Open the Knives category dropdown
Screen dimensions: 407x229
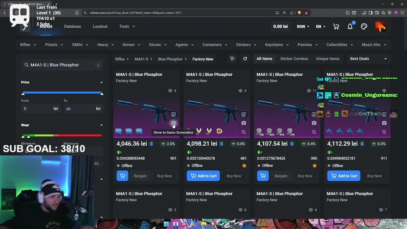coord(131,45)
